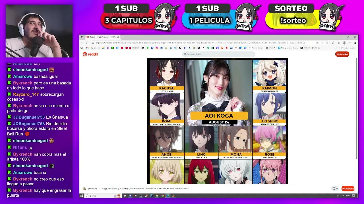This screenshot has width=364, height=204.
Task: Open Reddit three-dot options menu
Action: (353, 54)
